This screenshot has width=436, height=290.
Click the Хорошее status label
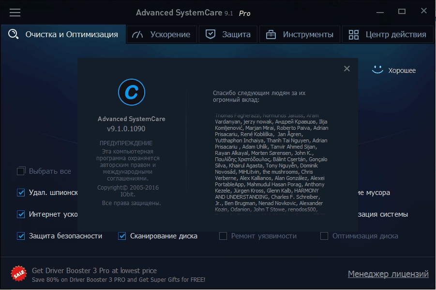coord(402,70)
